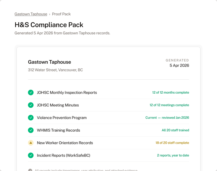Open the Gastown Taphouse breadcrumb link
Image resolution: width=217 pixels, height=171 pixels.
(x=31, y=14)
